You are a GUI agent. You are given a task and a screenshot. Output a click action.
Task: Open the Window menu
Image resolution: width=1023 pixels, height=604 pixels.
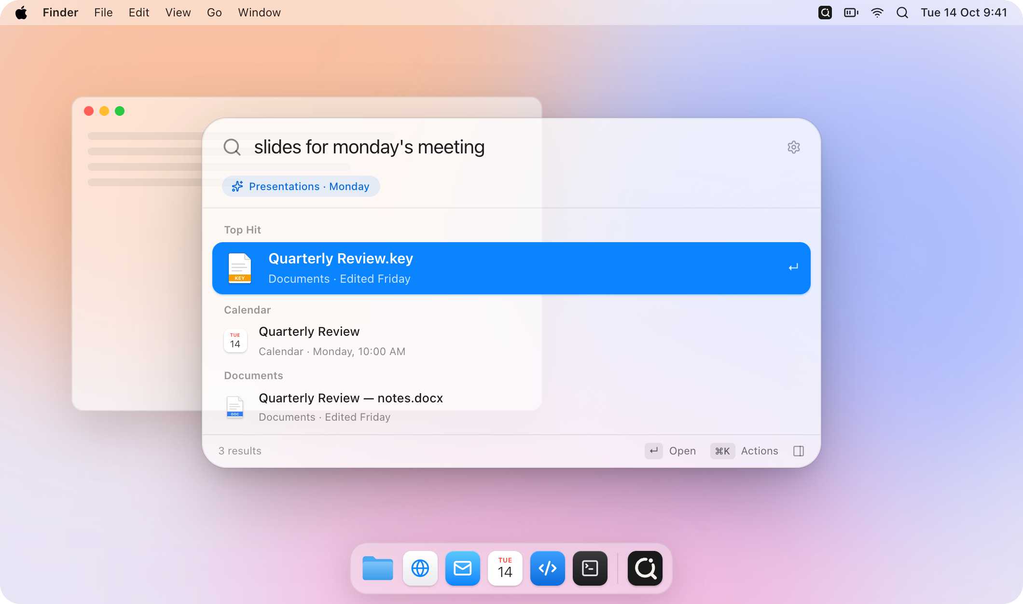pos(259,13)
